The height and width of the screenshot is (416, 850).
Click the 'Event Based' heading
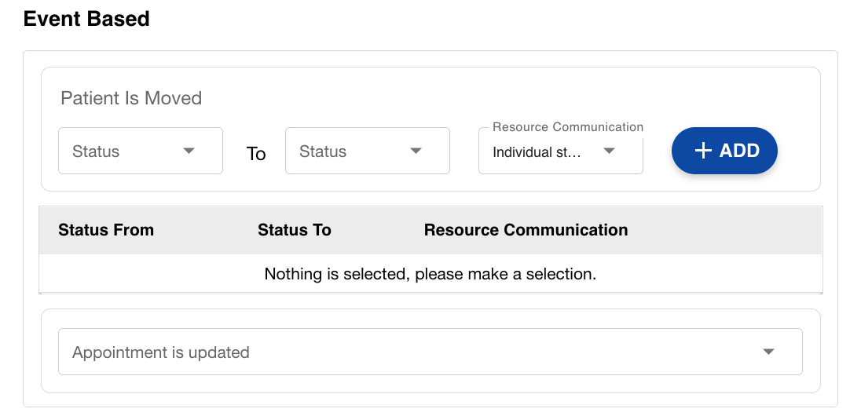pos(86,19)
